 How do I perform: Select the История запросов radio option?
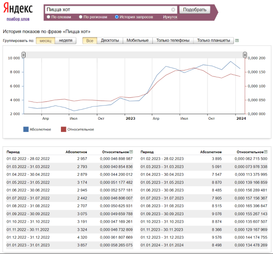[x=117, y=17]
